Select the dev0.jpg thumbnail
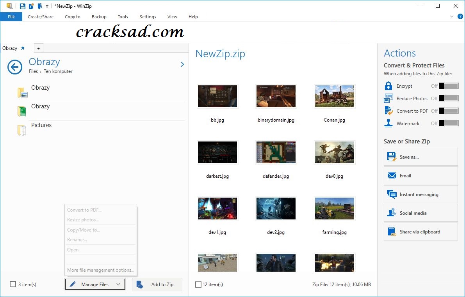 pos(335,152)
